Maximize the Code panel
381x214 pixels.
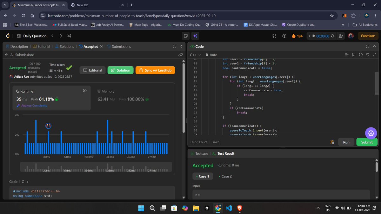coord(367,46)
